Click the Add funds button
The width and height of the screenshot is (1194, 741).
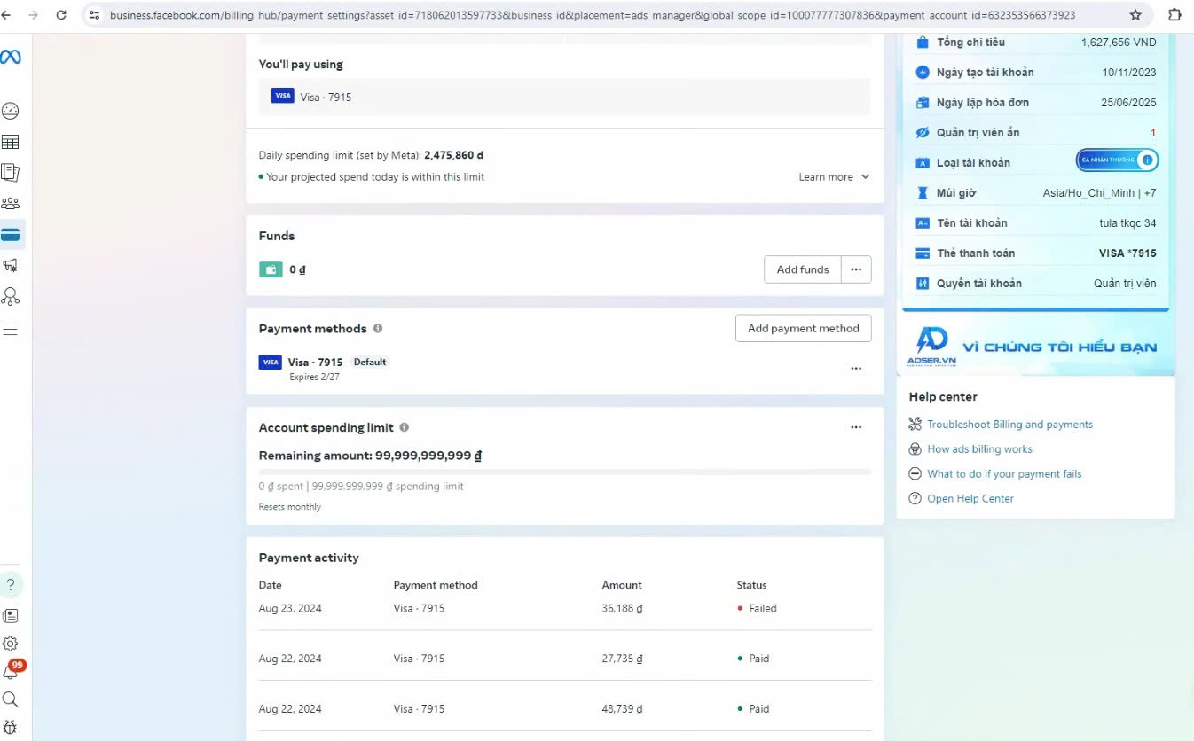tap(803, 269)
